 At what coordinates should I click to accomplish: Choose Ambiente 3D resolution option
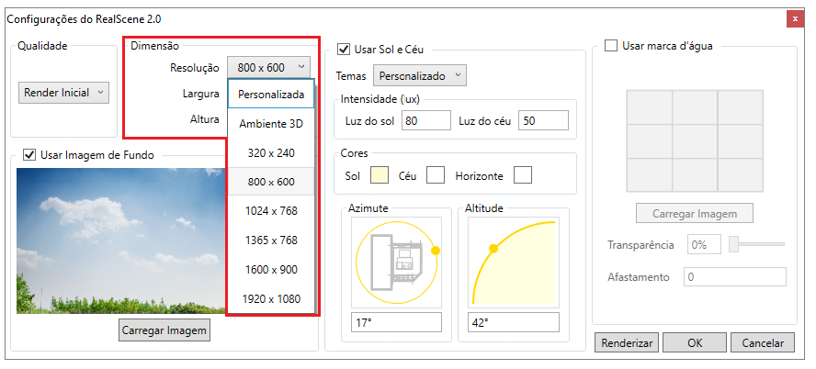pyautogui.click(x=270, y=124)
